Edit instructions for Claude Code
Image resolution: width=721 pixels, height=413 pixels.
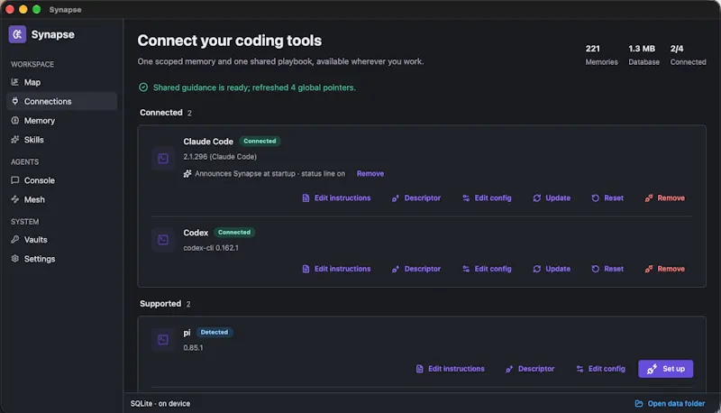(x=336, y=198)
